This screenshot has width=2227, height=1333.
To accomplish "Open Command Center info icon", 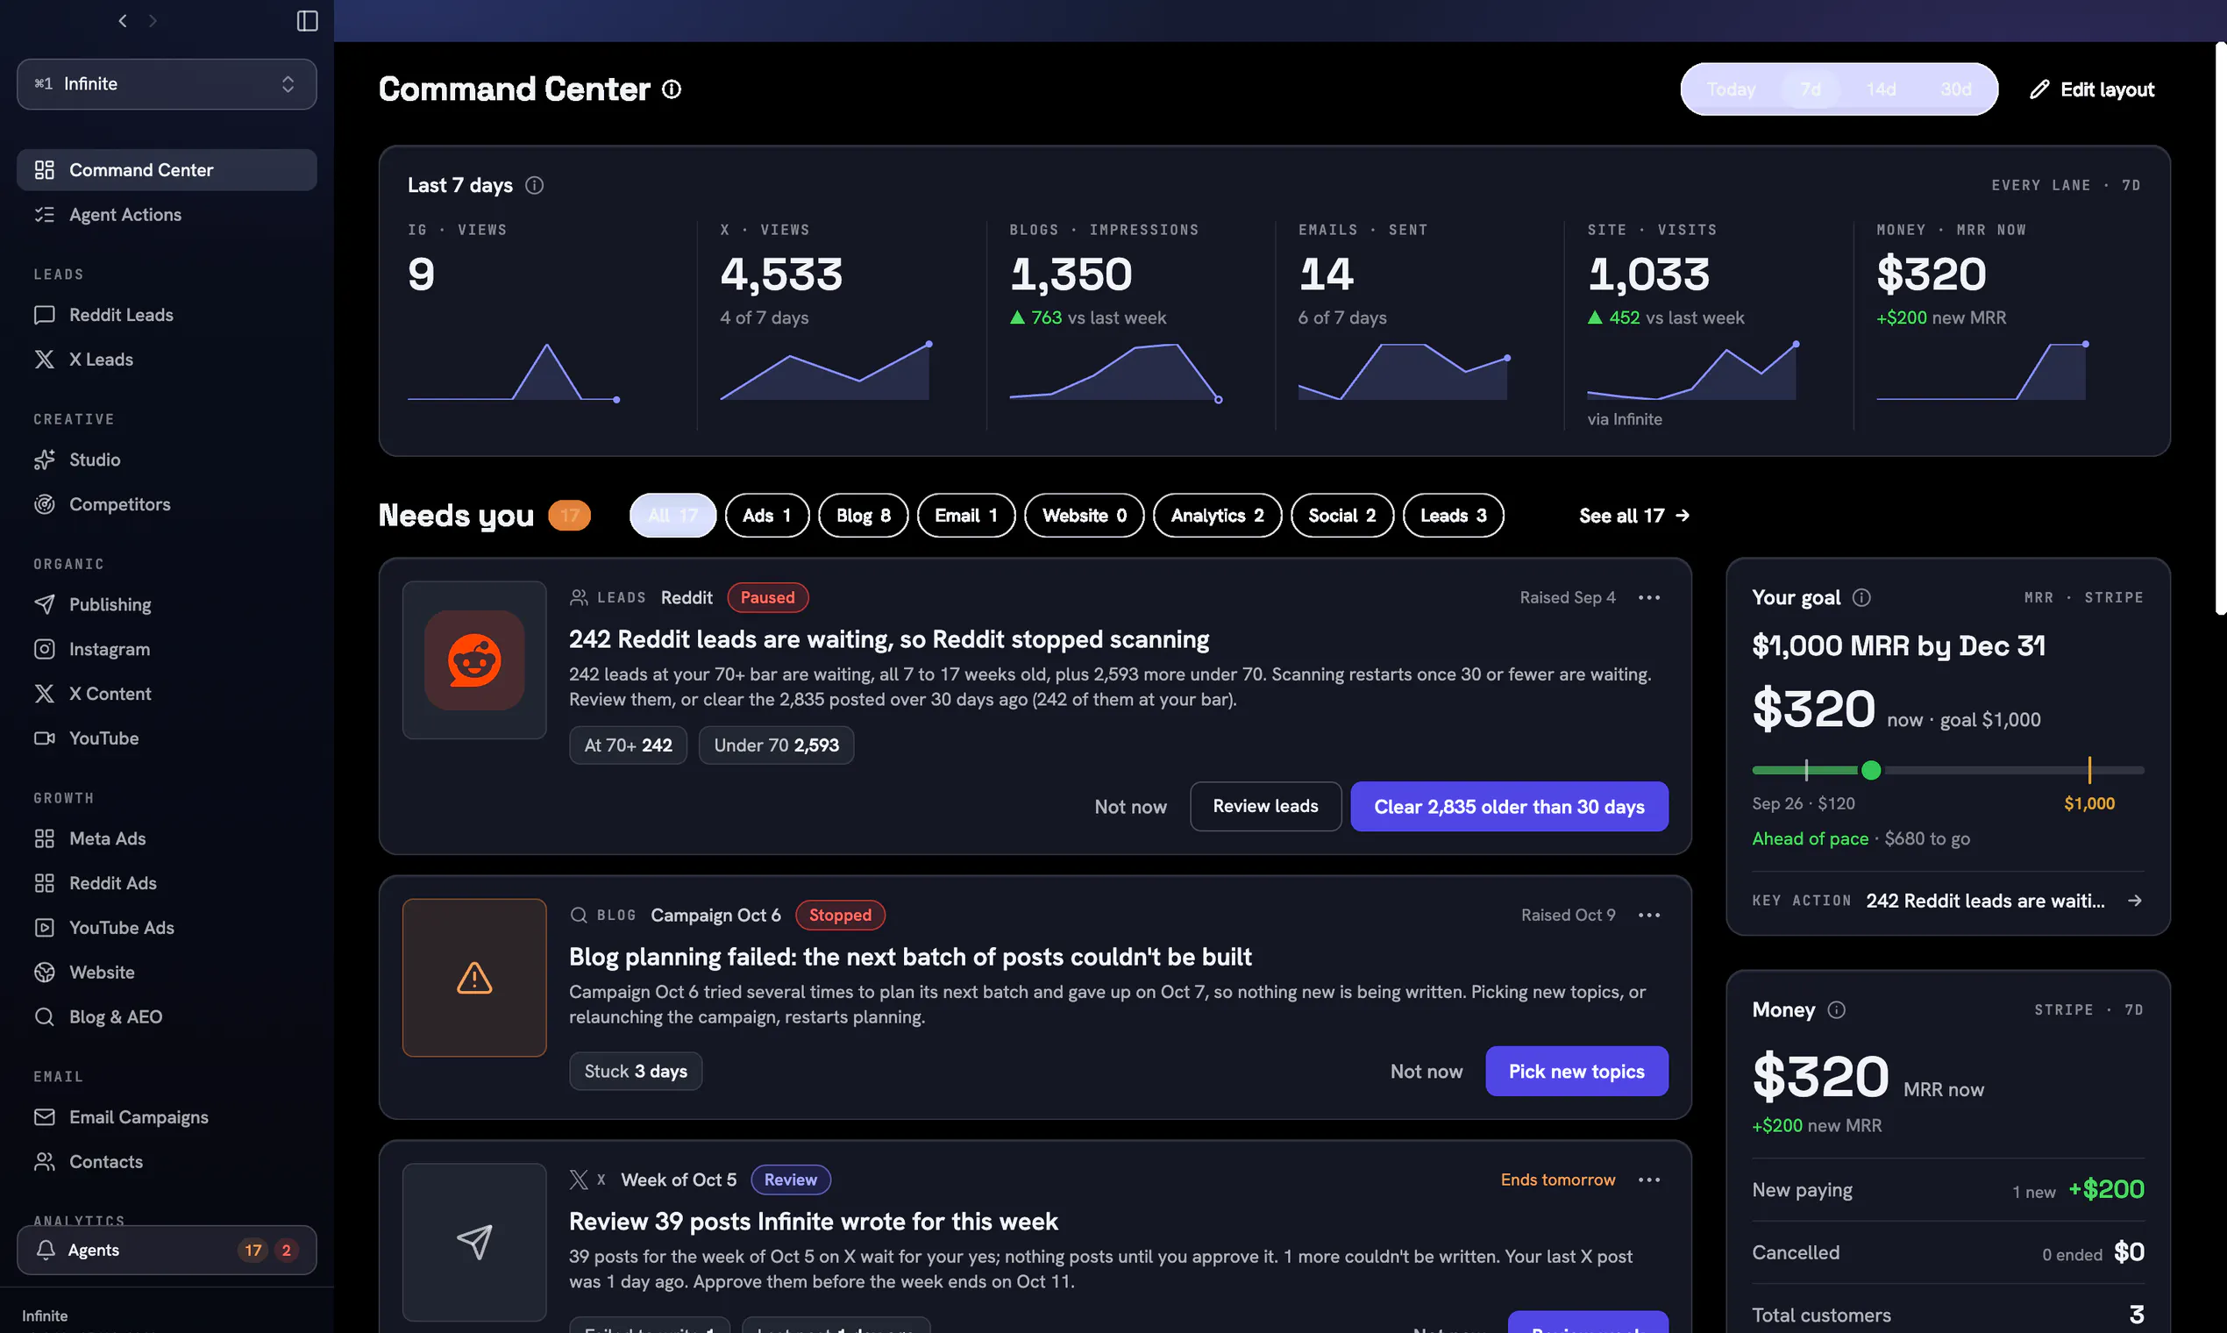I will coord(672,89).
